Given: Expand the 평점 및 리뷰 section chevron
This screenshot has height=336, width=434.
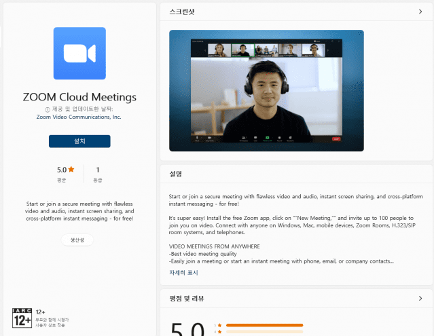Looking at the screenshot, I should pos(420,299).
